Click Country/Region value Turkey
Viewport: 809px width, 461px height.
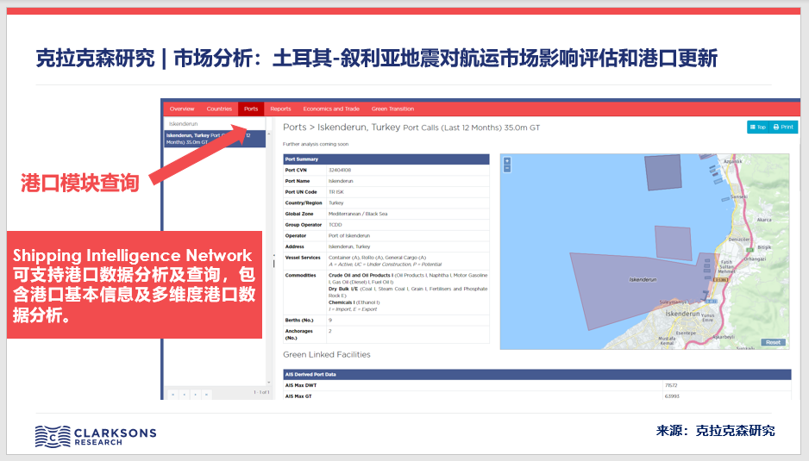pyautogui.click(x=336, y=202)
